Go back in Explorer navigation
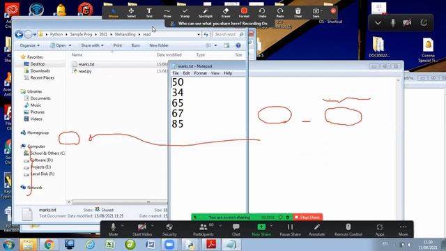The width and height of the screenshot is (446, 251). point(19,34)
